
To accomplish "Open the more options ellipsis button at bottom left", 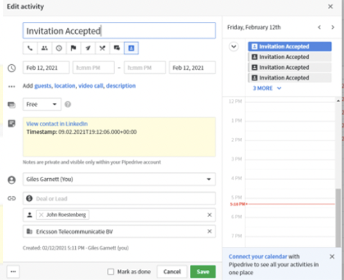I will tap(13, 272).
